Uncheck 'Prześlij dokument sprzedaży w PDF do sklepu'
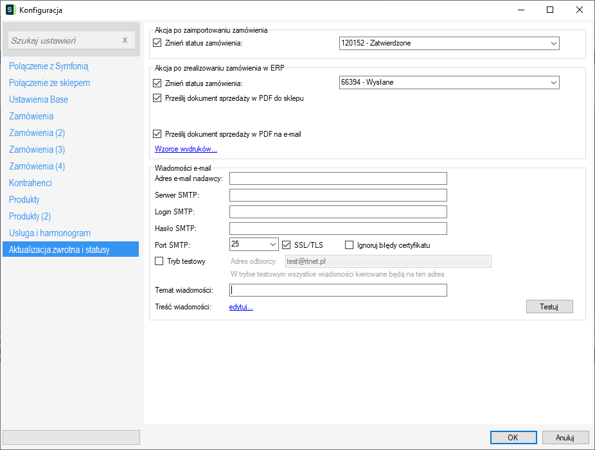The image size is (595, 450). (x=158, y=98)
